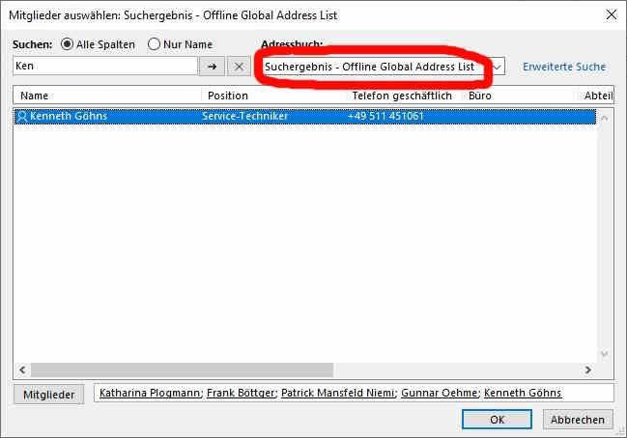This screenshot has height=438, width=627.
Task: Close the Mitglieder auswählen dialog
Action: (x=610, y=14)
